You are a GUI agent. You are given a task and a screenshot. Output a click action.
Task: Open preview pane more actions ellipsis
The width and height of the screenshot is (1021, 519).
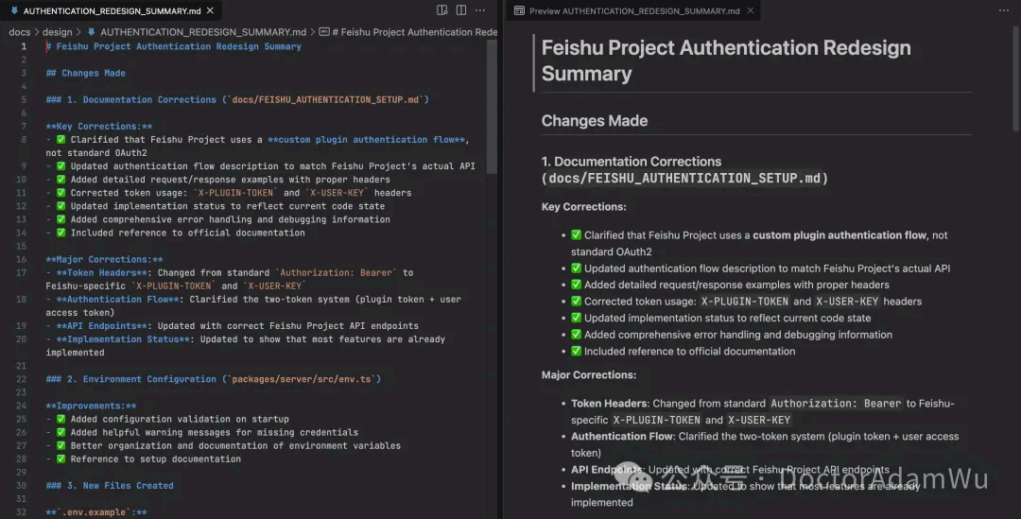click(x=1003, y=10)
